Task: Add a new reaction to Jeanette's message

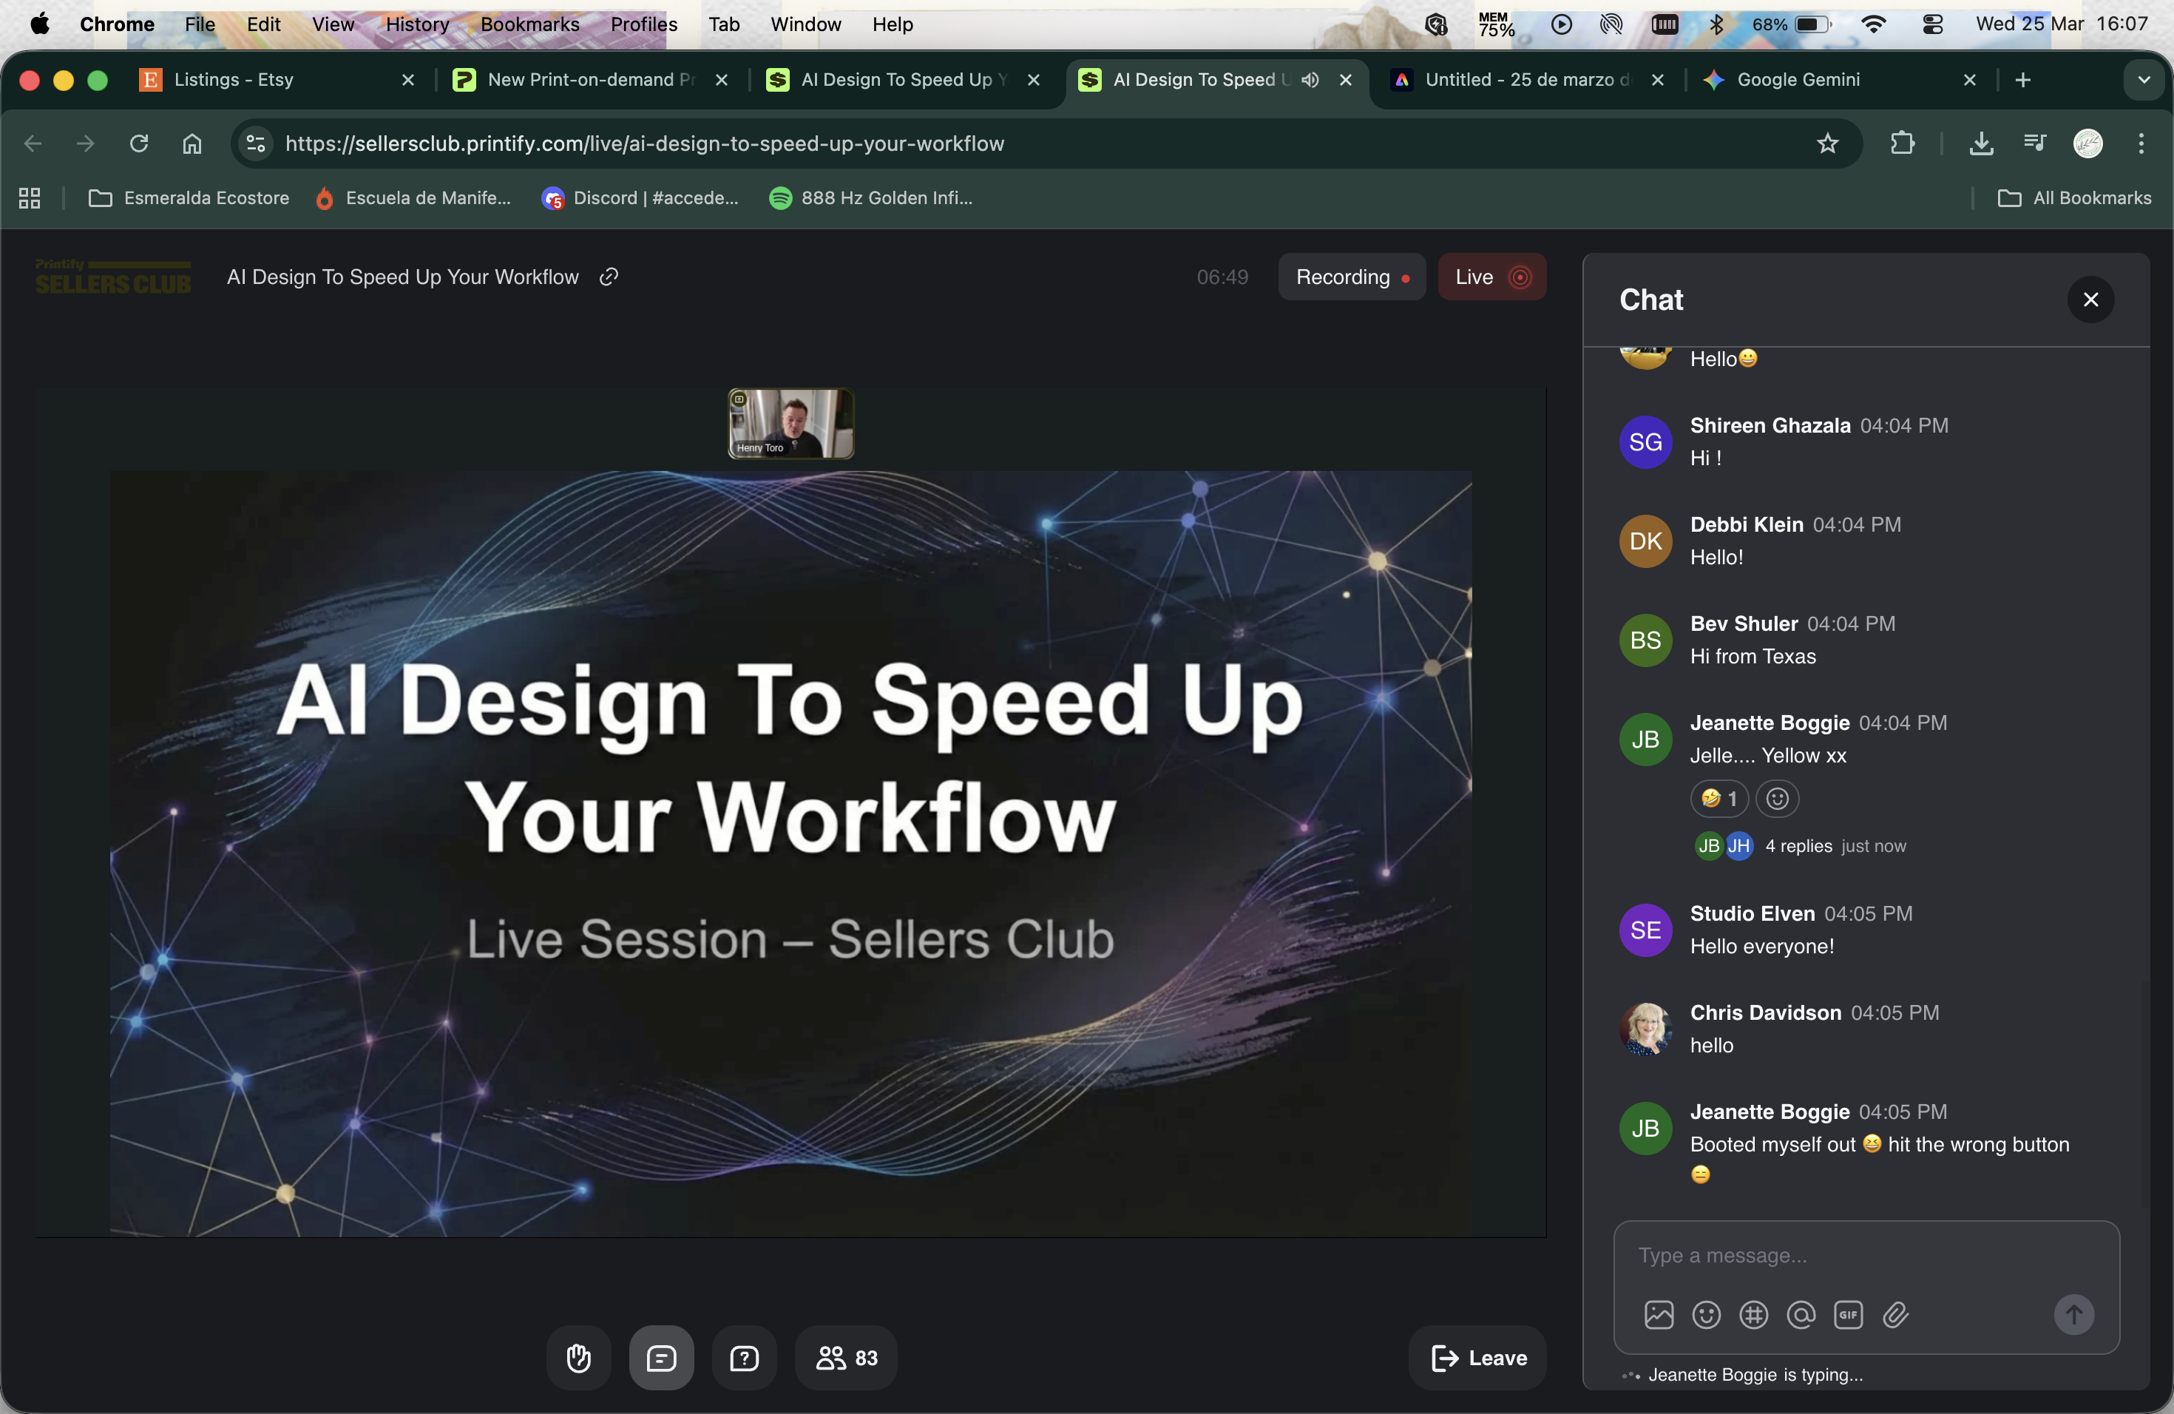Action: pos(1778,799)
